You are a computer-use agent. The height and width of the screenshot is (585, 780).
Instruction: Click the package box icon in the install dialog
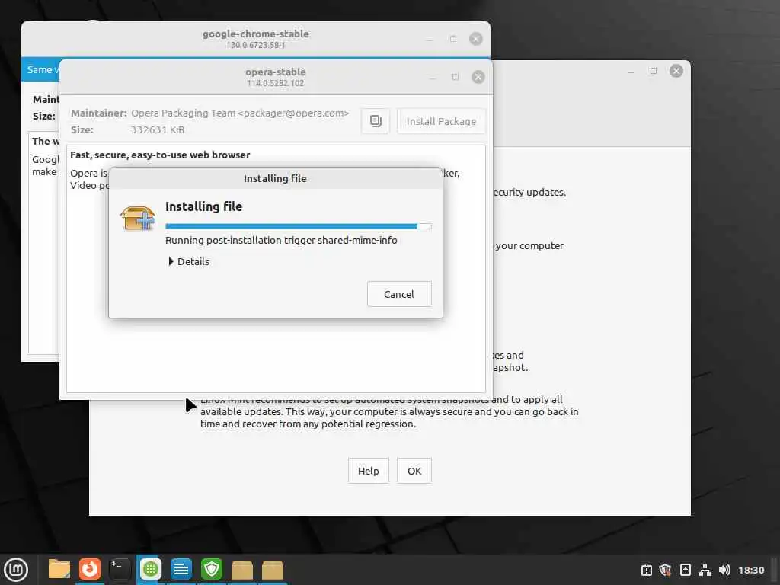(138, 219)
